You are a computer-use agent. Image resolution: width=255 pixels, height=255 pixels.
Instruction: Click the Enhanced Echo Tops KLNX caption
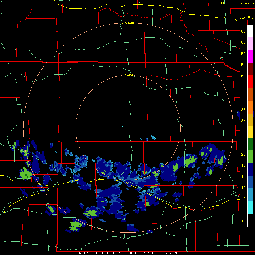tap(127, 253)
